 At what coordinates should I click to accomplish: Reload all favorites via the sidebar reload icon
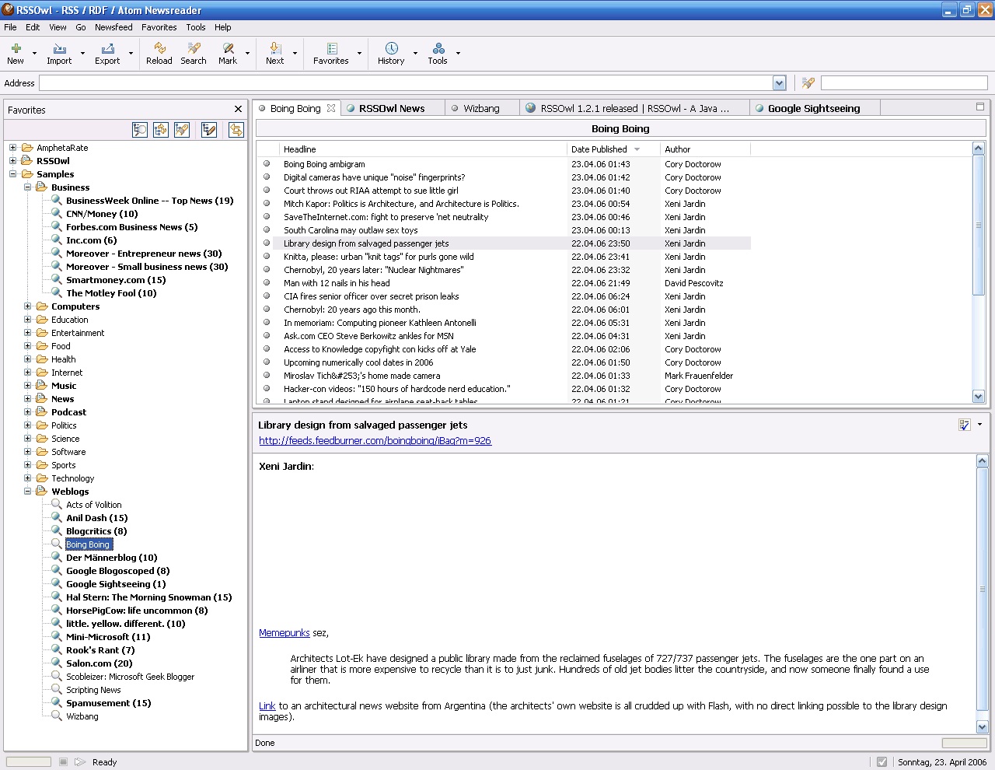160,130
